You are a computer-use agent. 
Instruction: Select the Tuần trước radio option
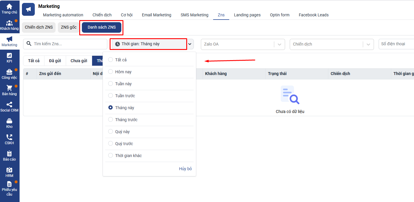tap(111, 96)
